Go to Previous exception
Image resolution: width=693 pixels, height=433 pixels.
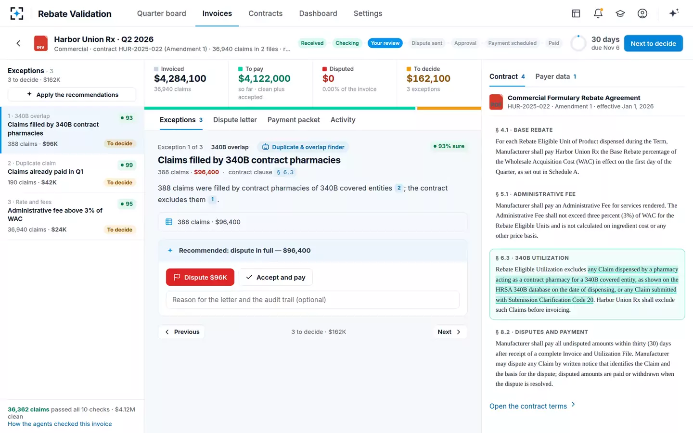point(182,332)
